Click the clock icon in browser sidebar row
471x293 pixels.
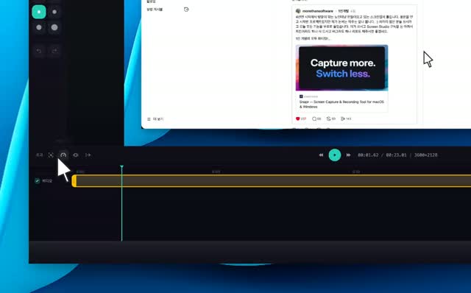coord(186,10)
